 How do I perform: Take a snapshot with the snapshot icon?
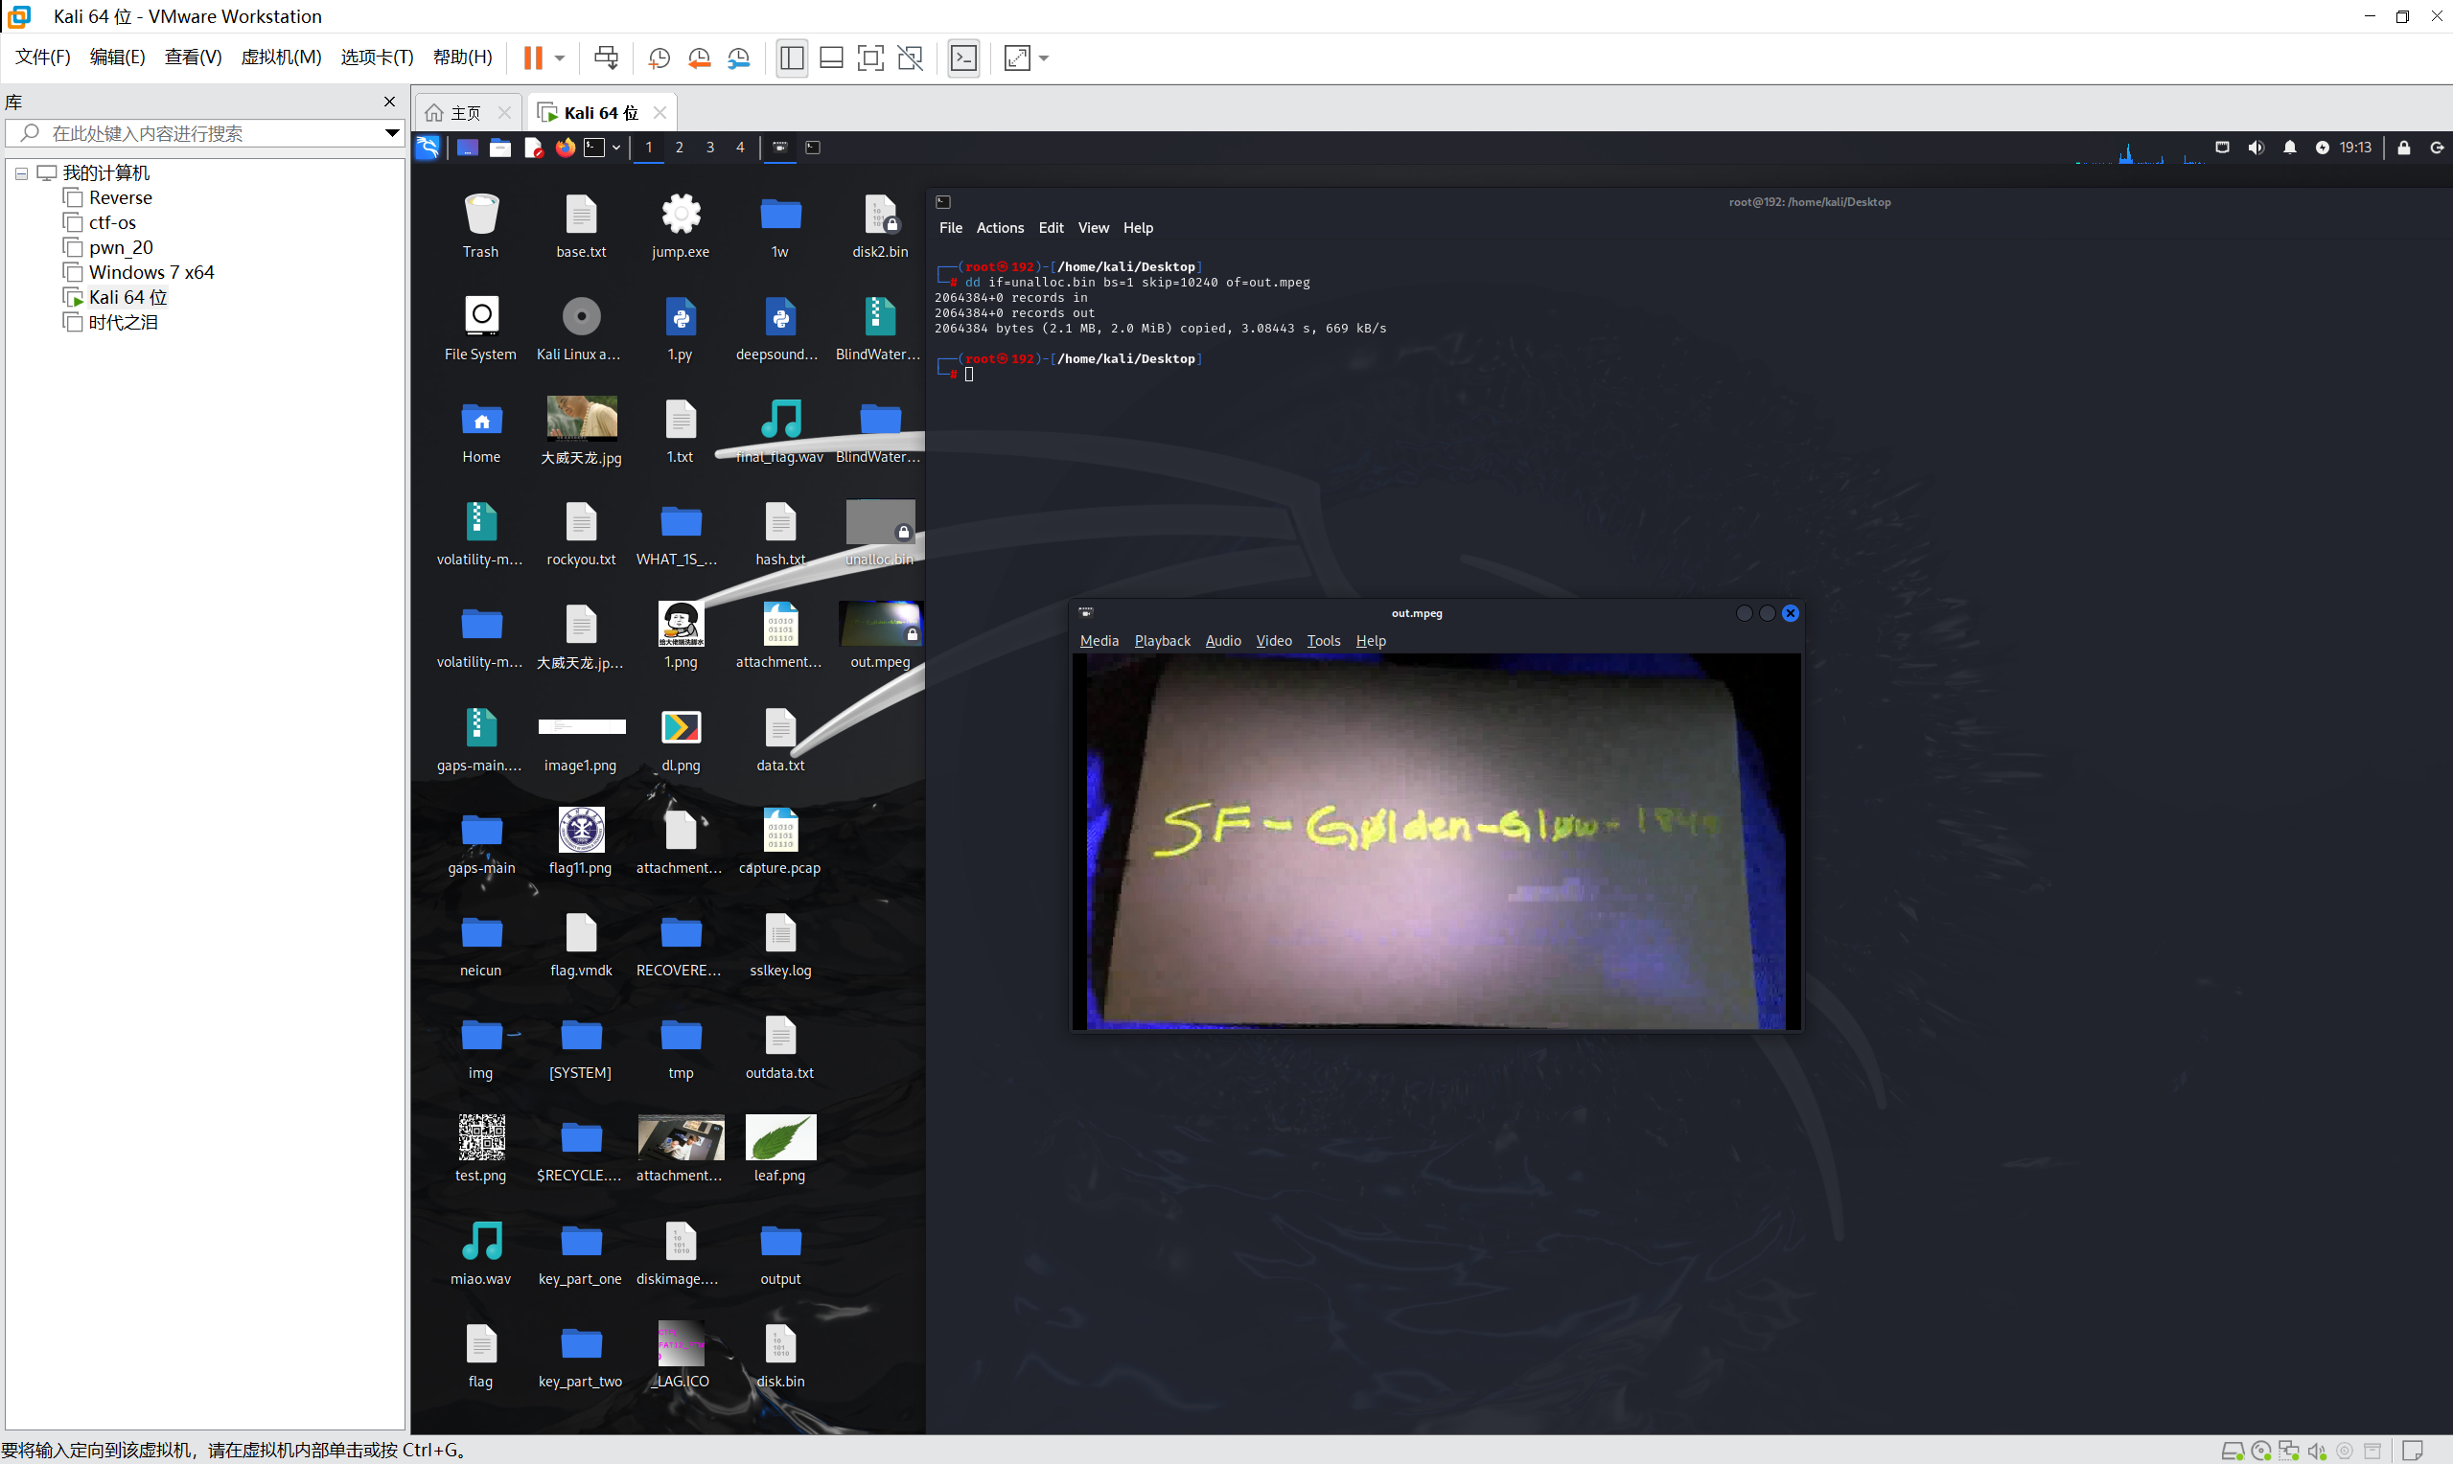coord(660,58)
